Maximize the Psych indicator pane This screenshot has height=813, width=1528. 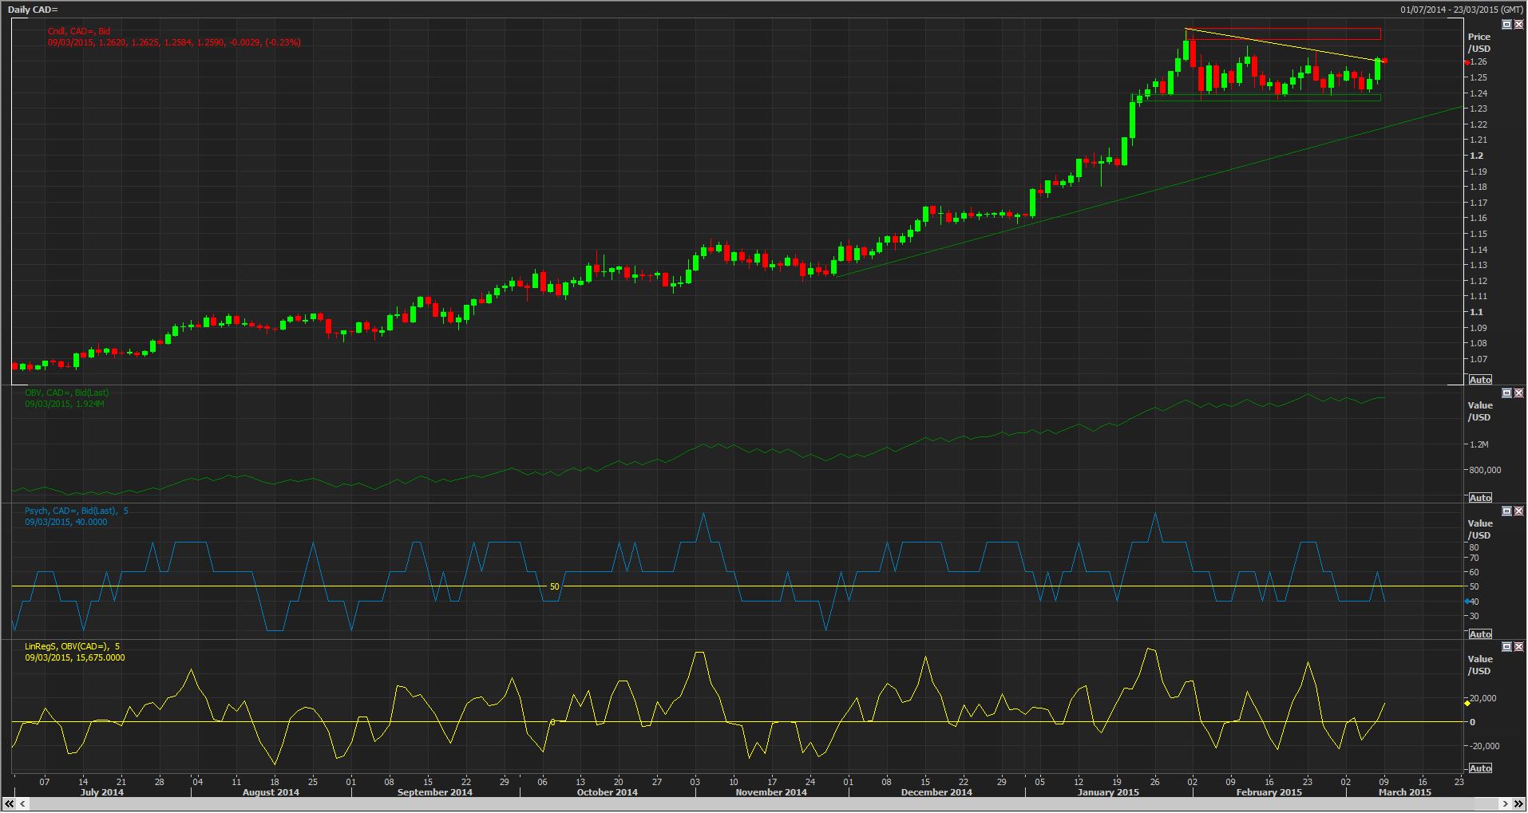tap(1506, 511)
